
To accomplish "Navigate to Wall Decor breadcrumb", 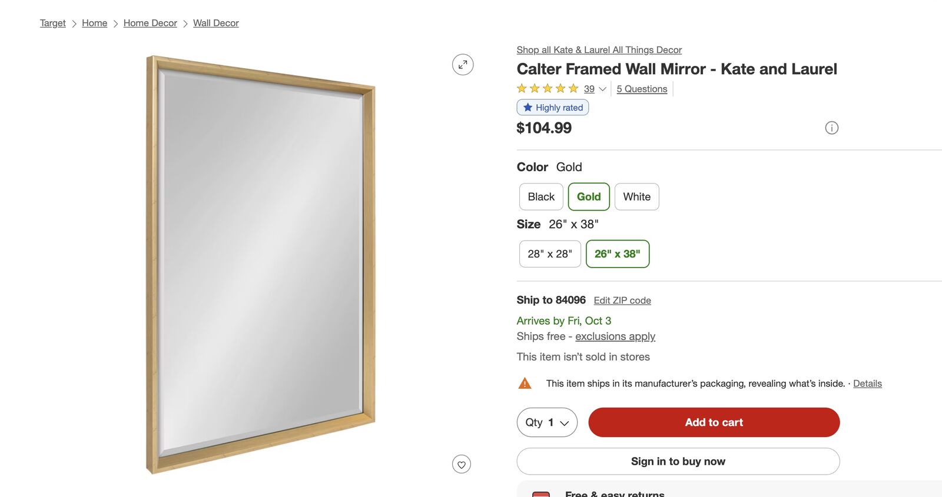I will (215, 23).
